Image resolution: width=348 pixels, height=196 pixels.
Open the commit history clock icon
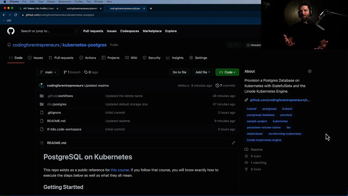(217, 85)
